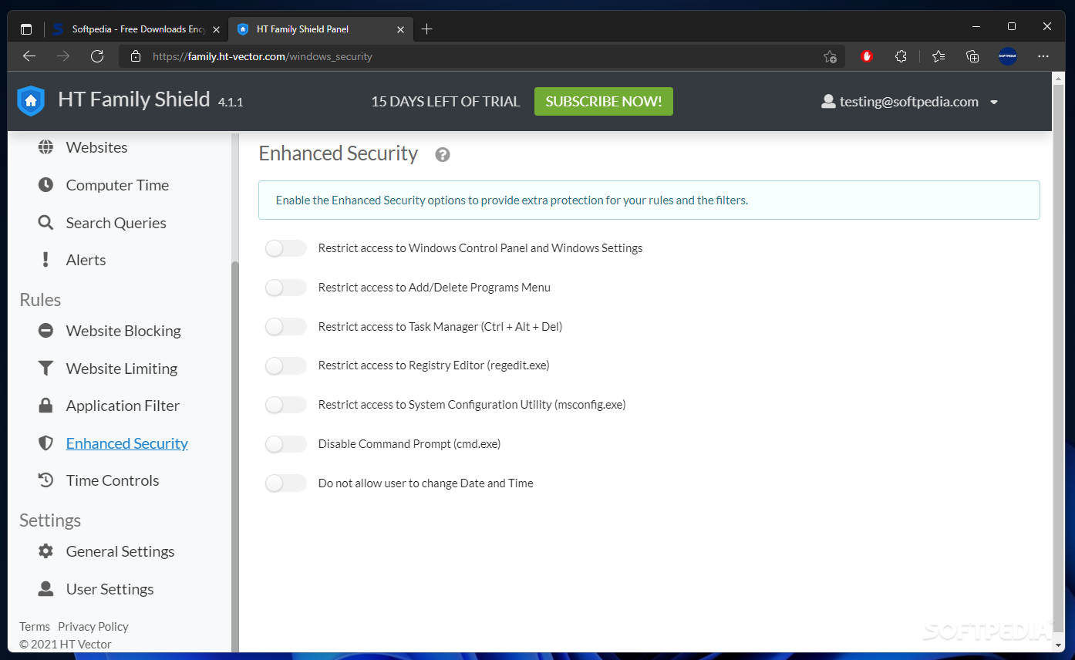1075x660 pixels.
Task: Click the history icon beside Time Controls
Action: (x=46, y=480)
